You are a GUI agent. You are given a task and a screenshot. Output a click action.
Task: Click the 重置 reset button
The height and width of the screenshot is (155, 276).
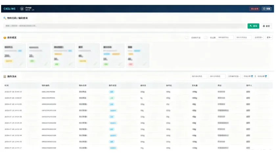pyautogui.click(x=266, y=26)
